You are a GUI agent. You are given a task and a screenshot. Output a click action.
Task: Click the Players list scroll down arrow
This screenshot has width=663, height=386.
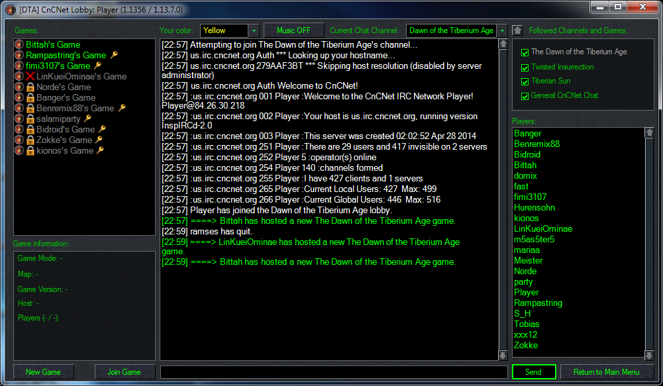tap(650, 355)
